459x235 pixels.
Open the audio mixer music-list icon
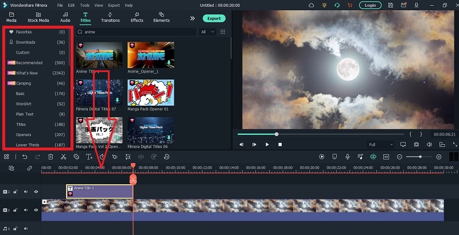[x=360, y=157]
